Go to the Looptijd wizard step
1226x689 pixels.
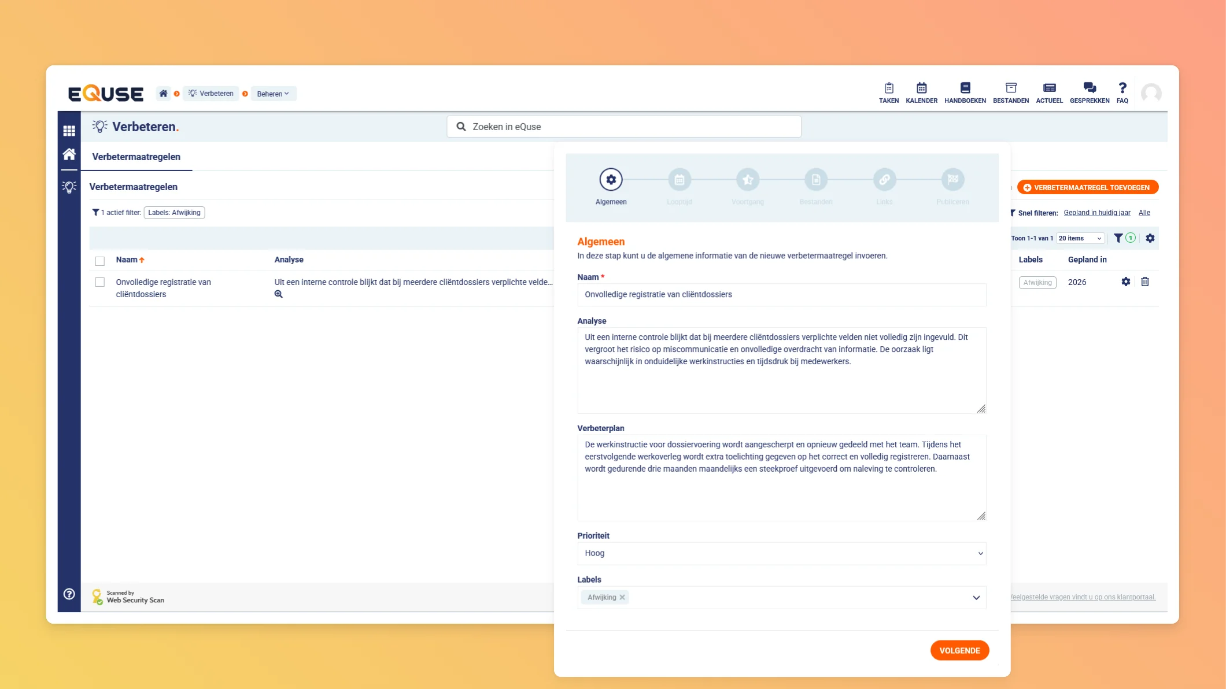pyautogui.click(x=679, y=180)
